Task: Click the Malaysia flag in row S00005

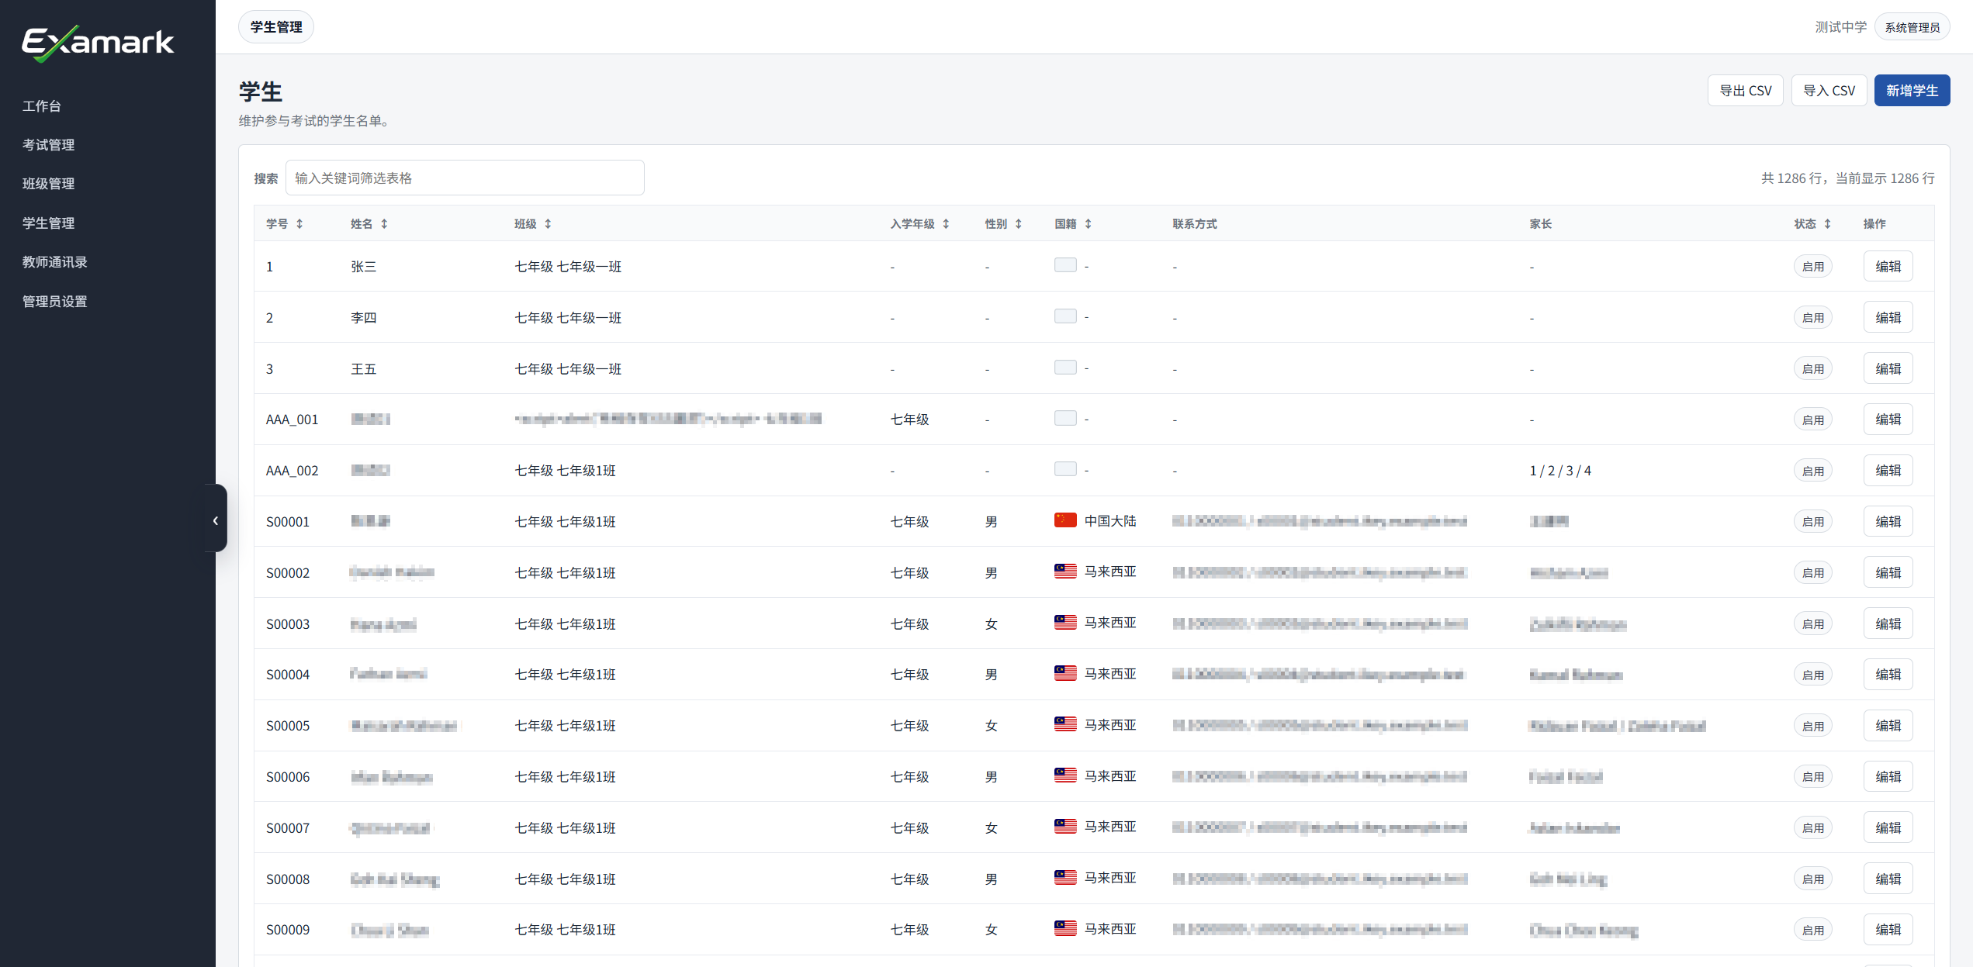Action: pyautogui.click(x=1065, y=724)
